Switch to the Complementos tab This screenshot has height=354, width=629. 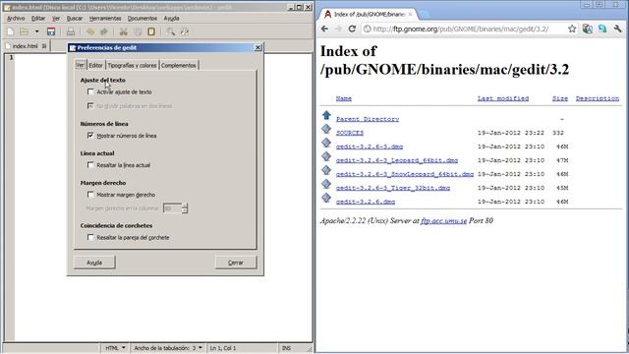pyautogui.click(x=179, y=65)
